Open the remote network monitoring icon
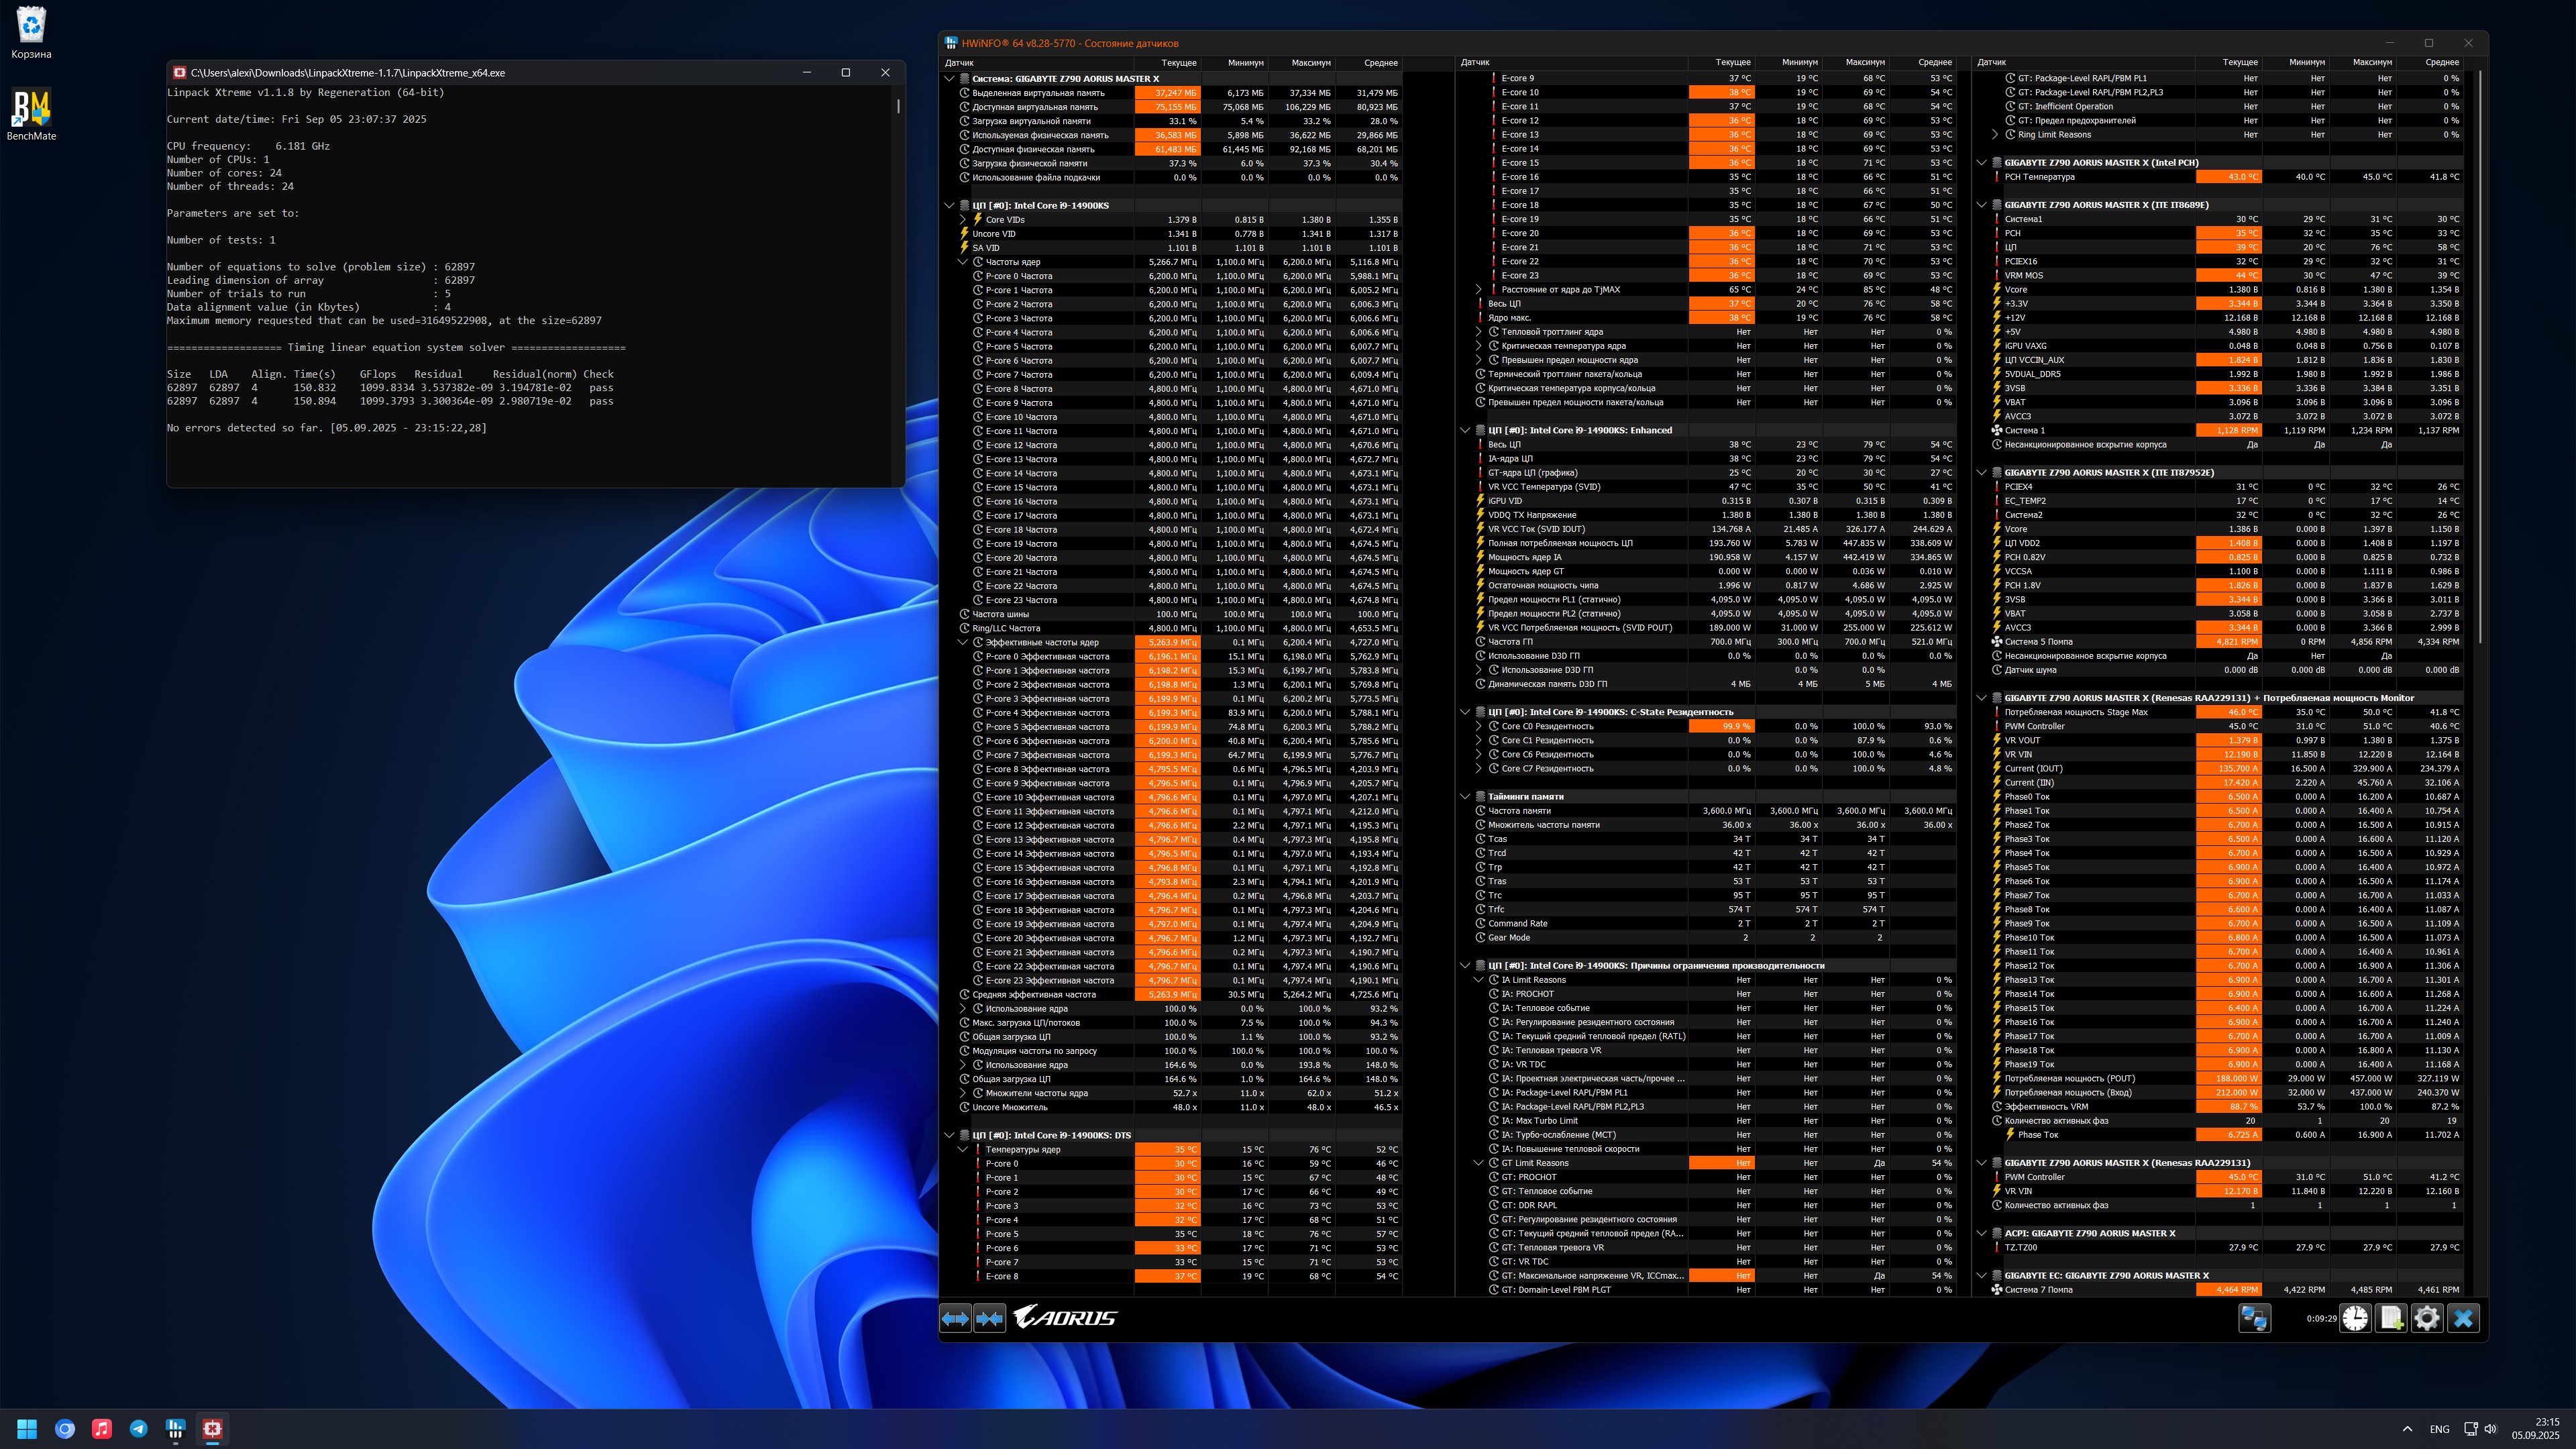Image resolution: width=2576 pixels, height=1449 pixels. [2254, 1318]
